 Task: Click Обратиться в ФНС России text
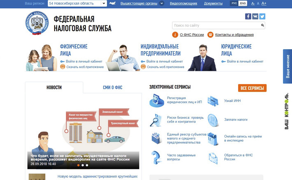coord(239,157)
